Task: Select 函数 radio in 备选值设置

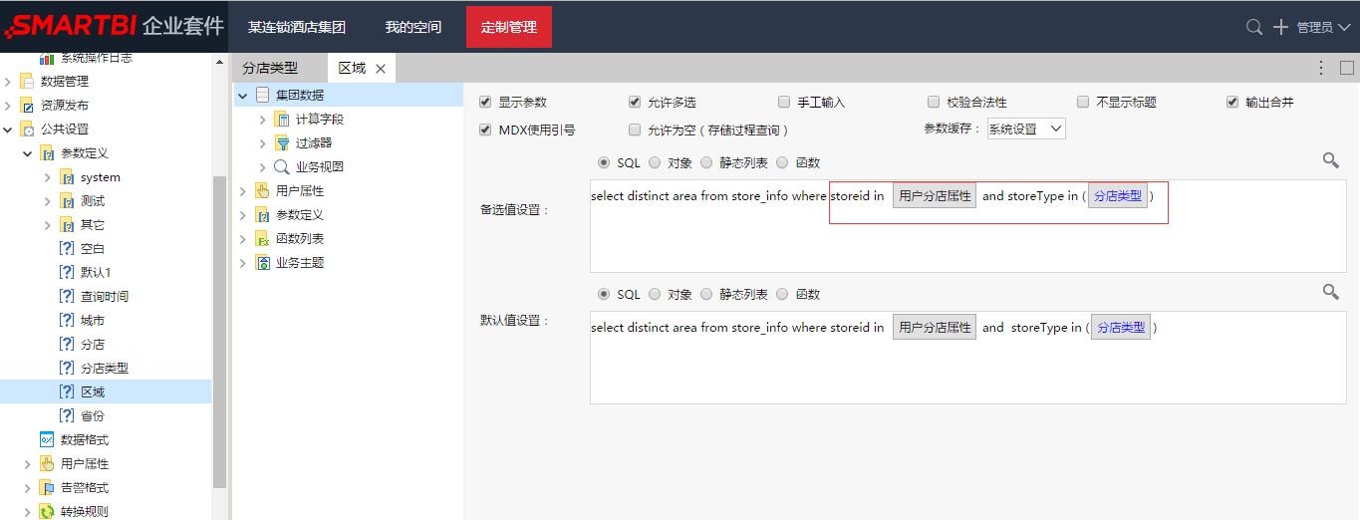Action: (782, 162)
